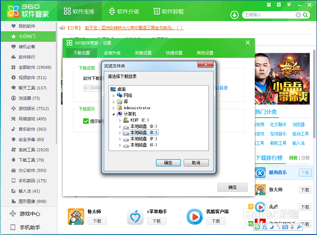Open 卸载设置 tab in settings
The width and height of the screenshot is (317, 235).
[143, 53]
